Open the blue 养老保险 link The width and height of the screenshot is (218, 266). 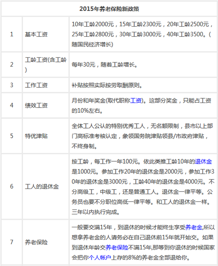(x=117, y=247)
